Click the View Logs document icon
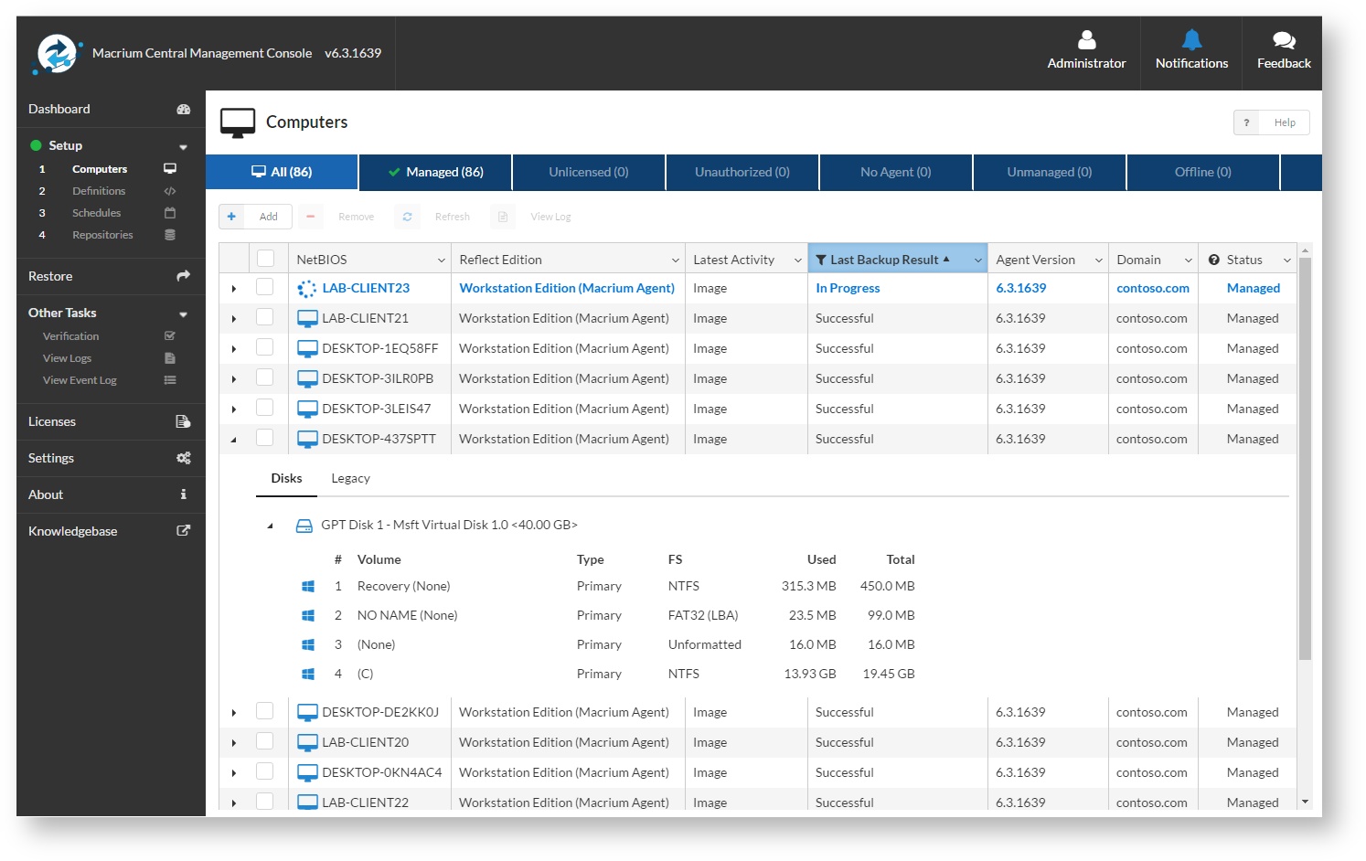The image size is (1366, 861). click(x=170, y=358)
